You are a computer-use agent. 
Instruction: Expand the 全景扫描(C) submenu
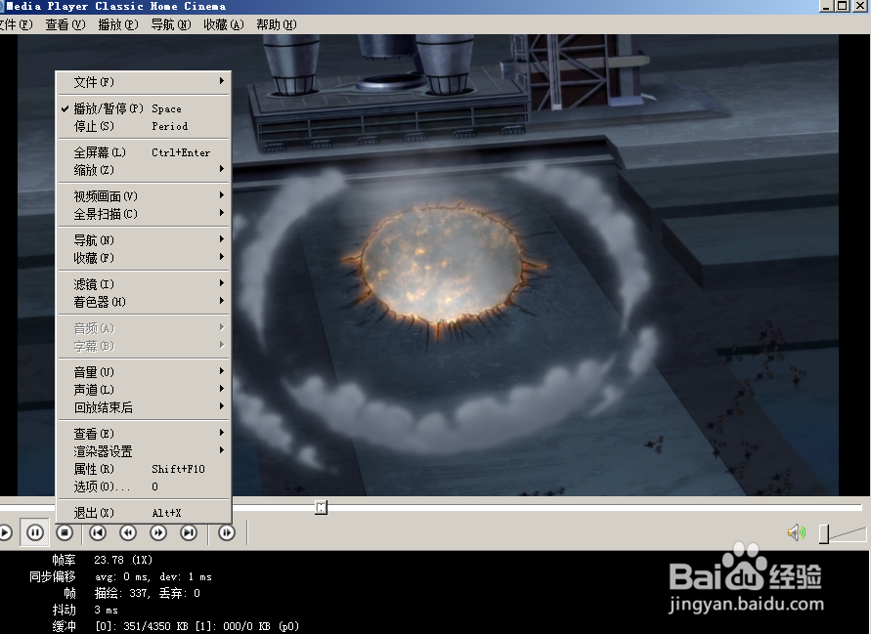click(x=144, y=214)
